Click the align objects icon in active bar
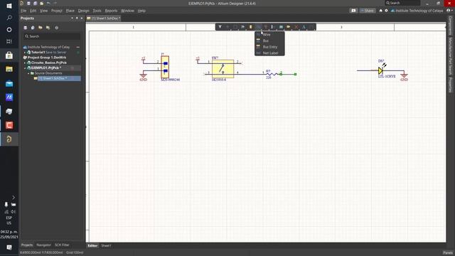 (x=243, y=27)
